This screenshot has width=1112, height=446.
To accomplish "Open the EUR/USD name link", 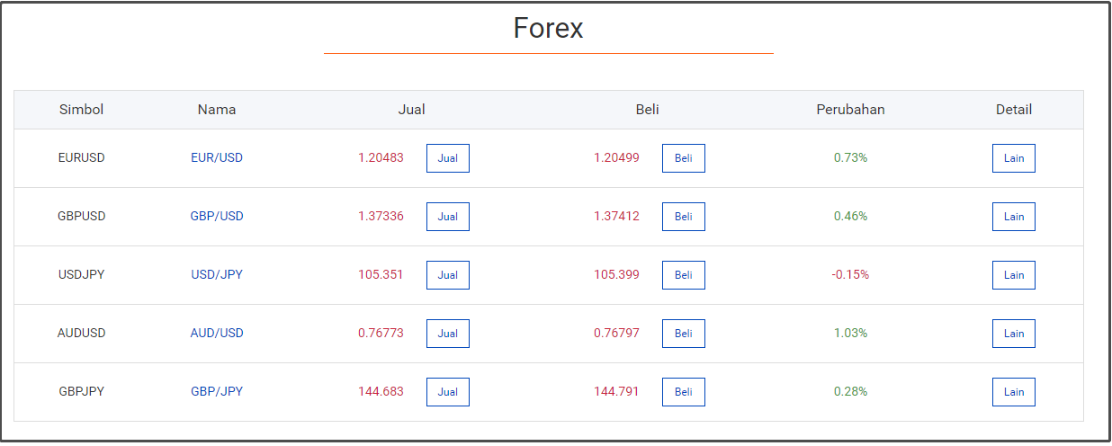I will [x=217, y=157].
